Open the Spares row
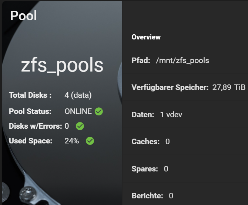 185,169
